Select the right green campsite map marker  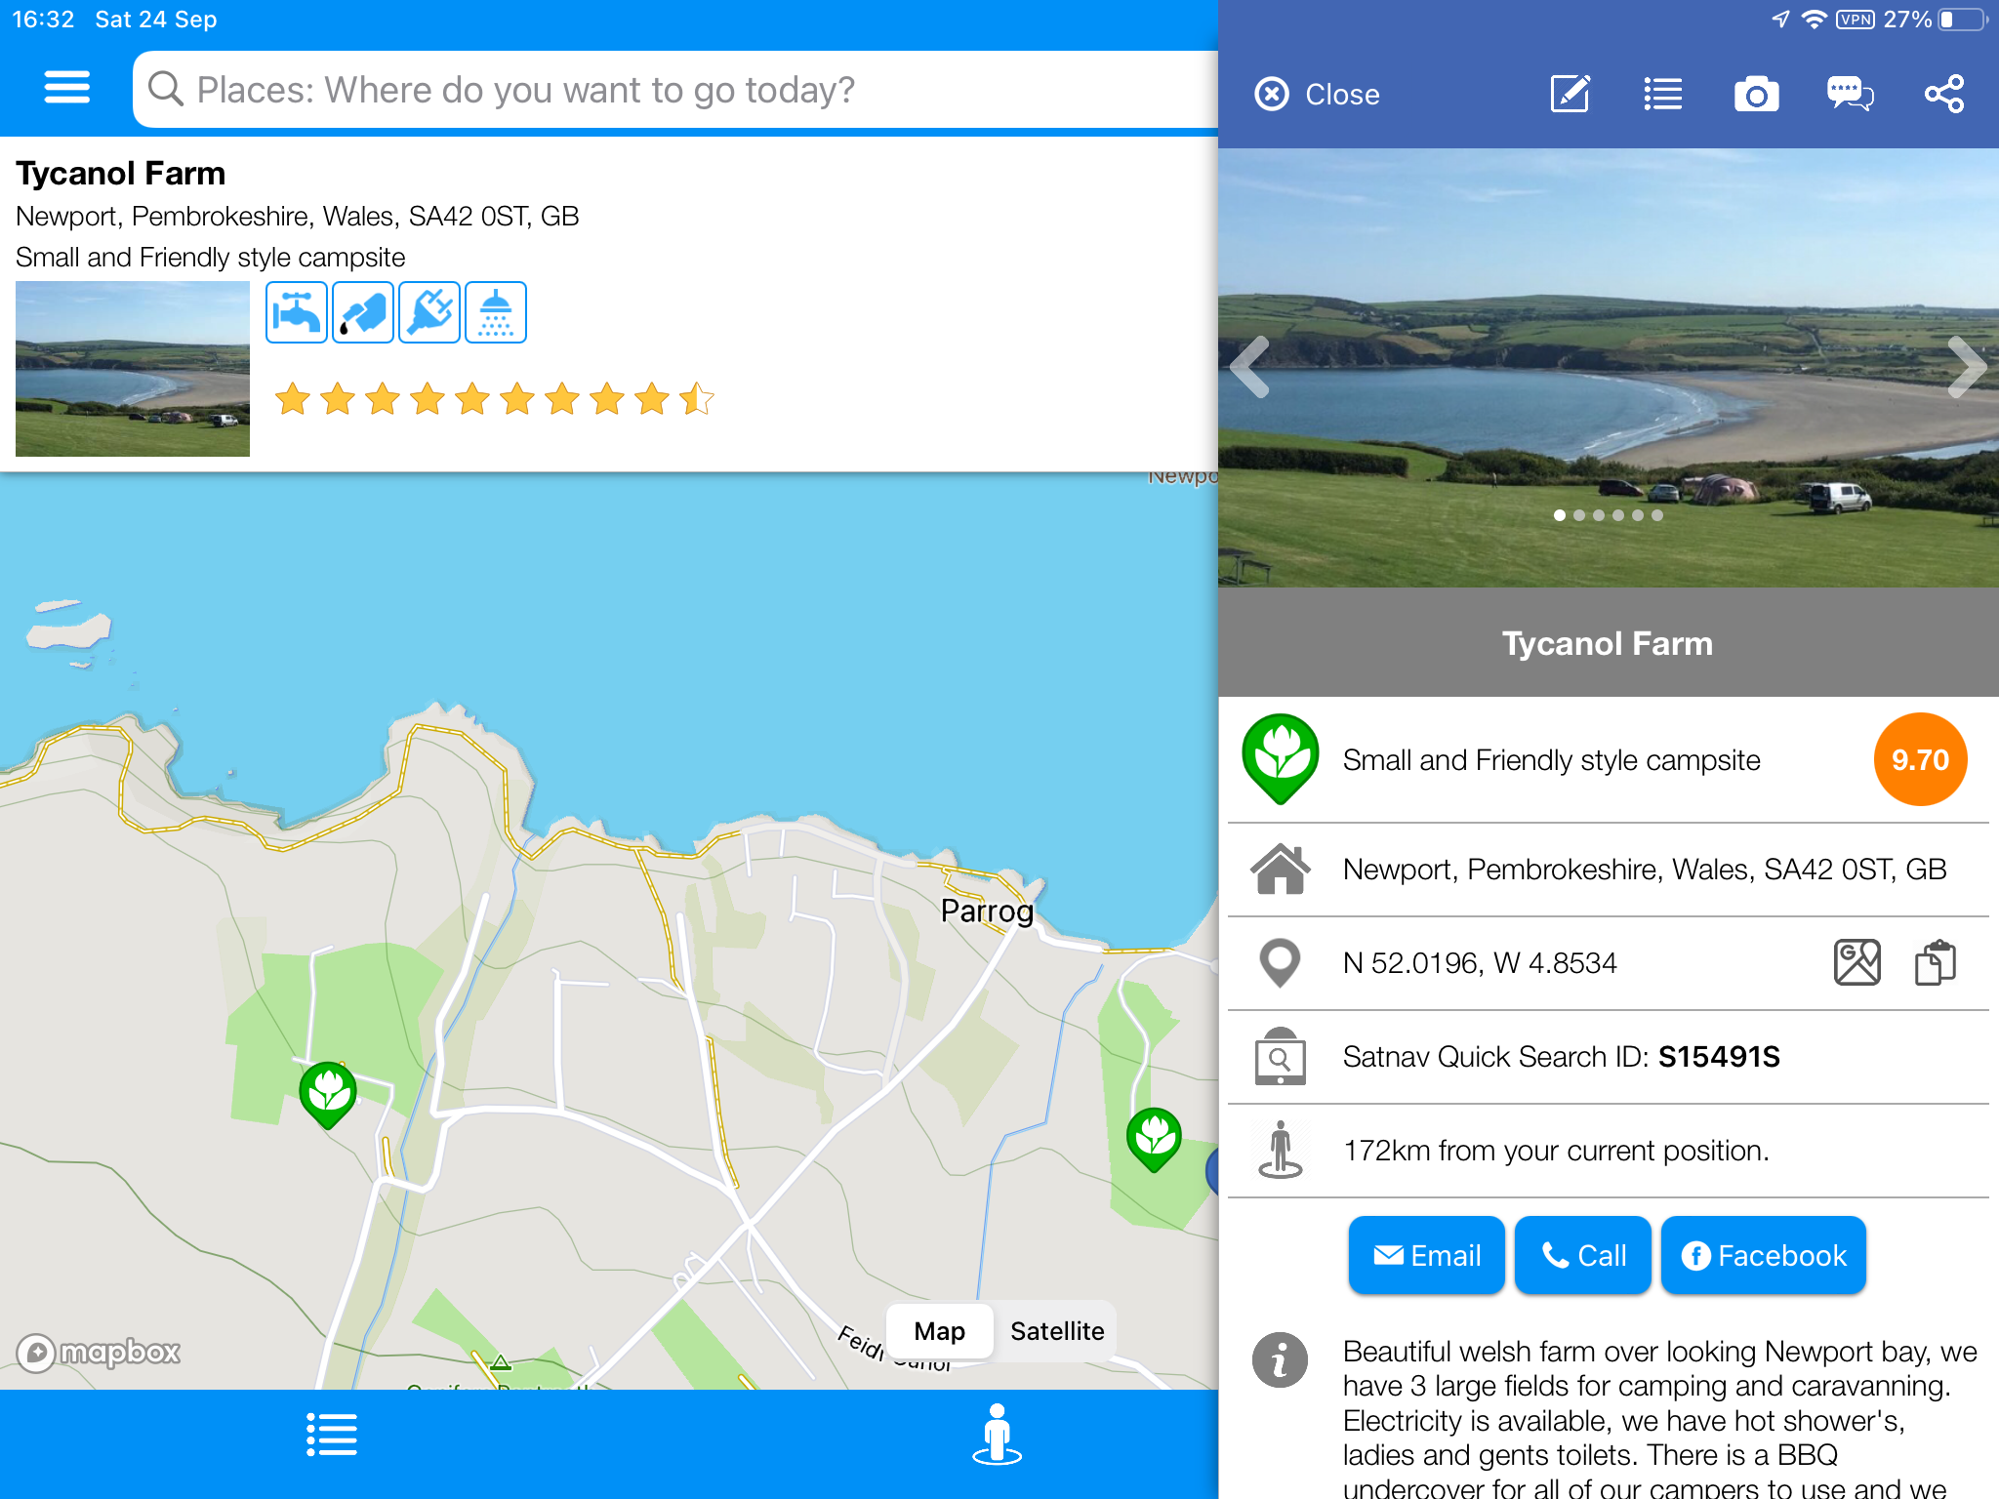tap(1155, 1139)
